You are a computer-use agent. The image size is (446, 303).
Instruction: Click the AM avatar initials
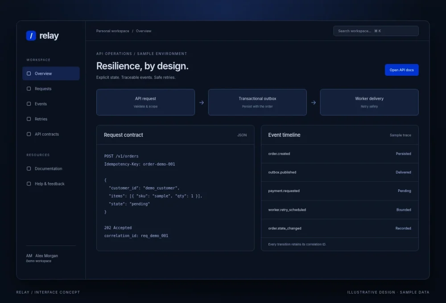point(29,255)
